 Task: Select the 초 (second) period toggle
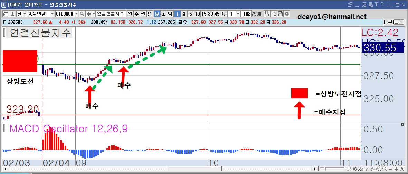(163, 14)
